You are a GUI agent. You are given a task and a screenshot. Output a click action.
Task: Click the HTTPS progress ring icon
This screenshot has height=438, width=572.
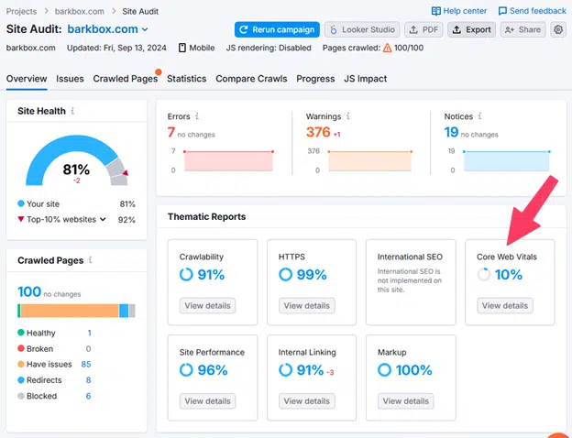click(285, 274)
